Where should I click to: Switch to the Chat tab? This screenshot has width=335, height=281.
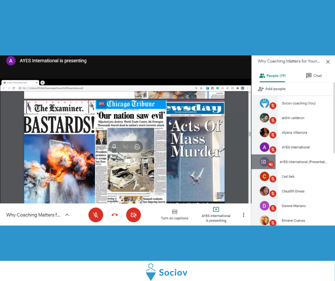(314, 76)
